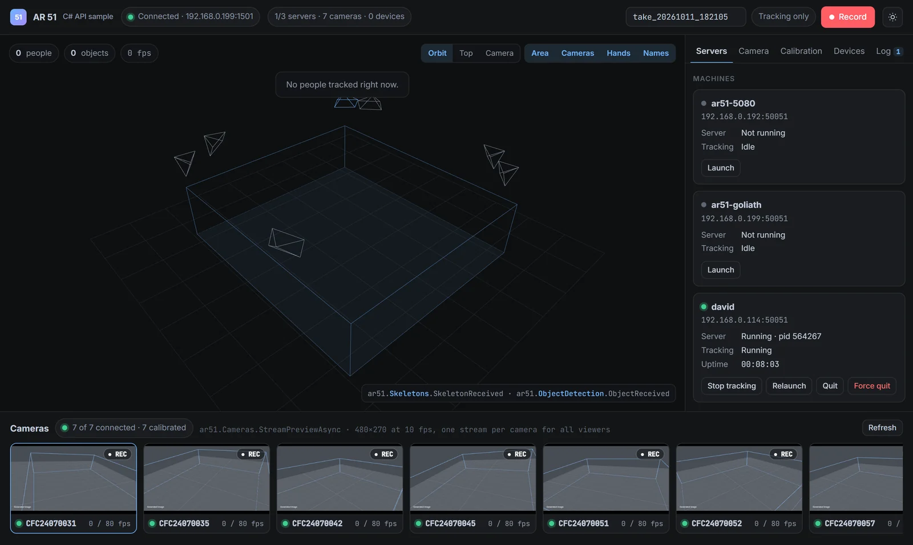This screenshot has width=913, height=545.
Task: Switch to Camera view mode
Action: coord(499,53)
